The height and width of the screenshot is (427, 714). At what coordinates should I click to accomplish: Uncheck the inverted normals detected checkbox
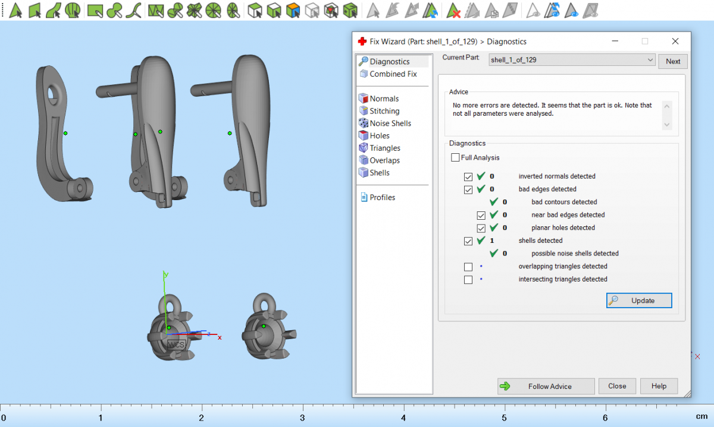[x=468, y=176]
